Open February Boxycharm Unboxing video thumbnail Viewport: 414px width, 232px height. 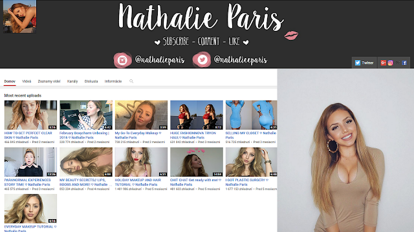[x=86, y=115]
